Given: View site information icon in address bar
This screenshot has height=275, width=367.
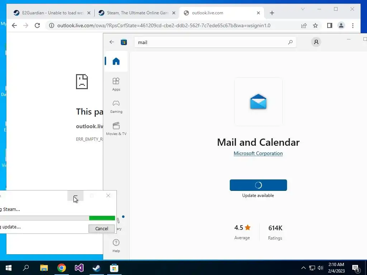Looking at the screenshot, I should (52, 25).
